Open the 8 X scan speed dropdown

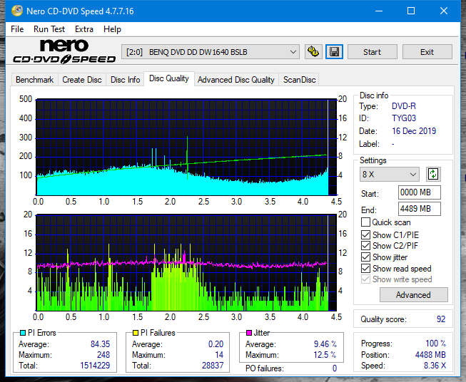click(x=390, y=174)
